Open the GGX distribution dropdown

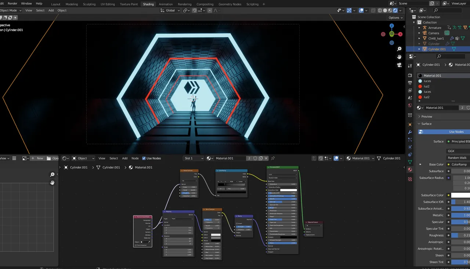458,151
